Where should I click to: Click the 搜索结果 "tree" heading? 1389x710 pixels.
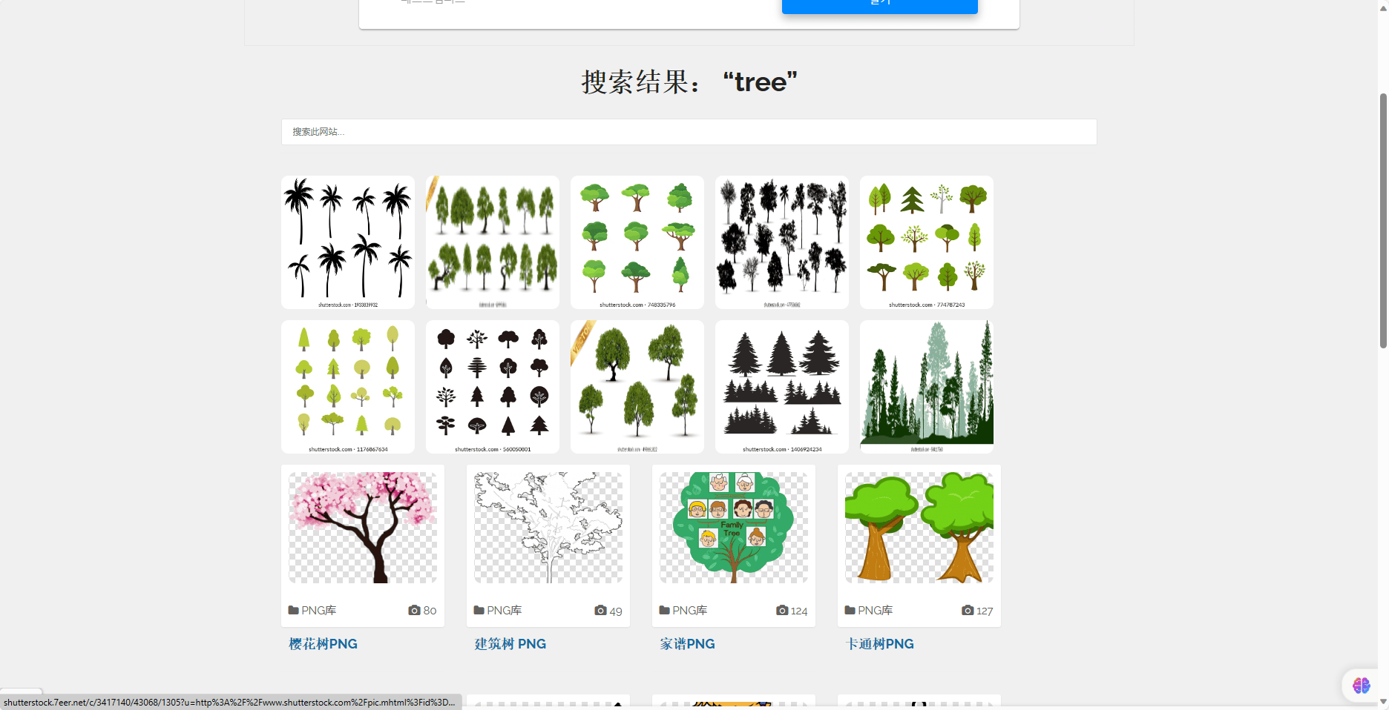[x=689, y=82]
